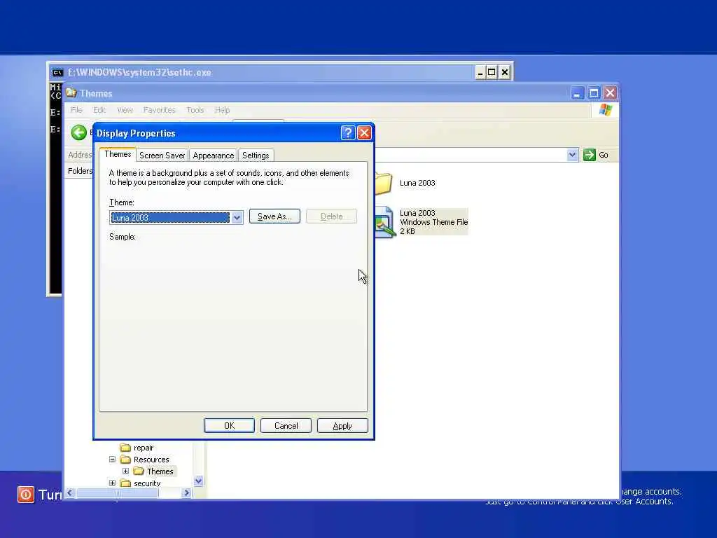Close the Display Properties dialog

pos(364,133)
